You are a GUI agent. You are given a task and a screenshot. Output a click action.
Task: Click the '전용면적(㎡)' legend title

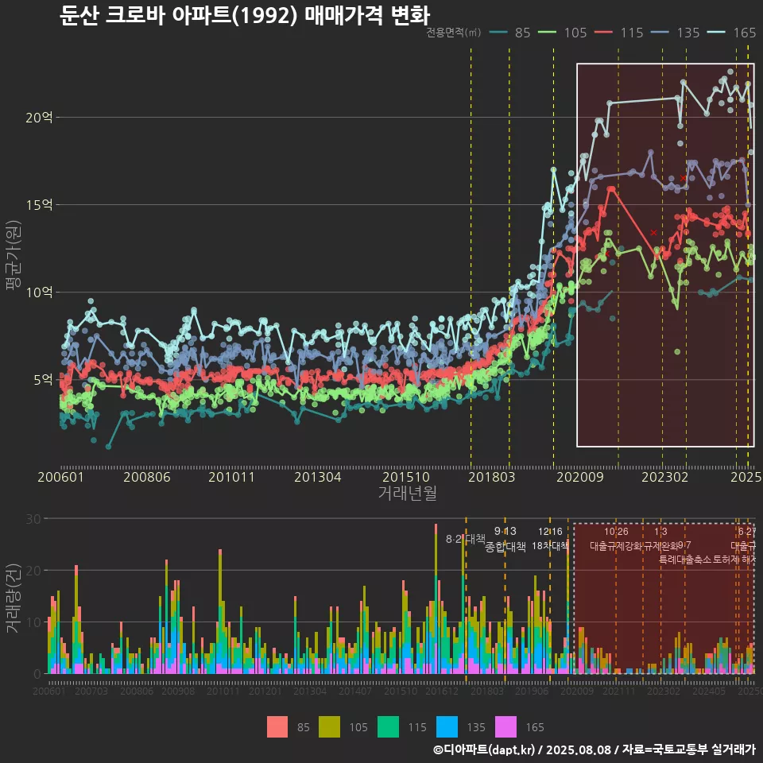tap(454, 33)
